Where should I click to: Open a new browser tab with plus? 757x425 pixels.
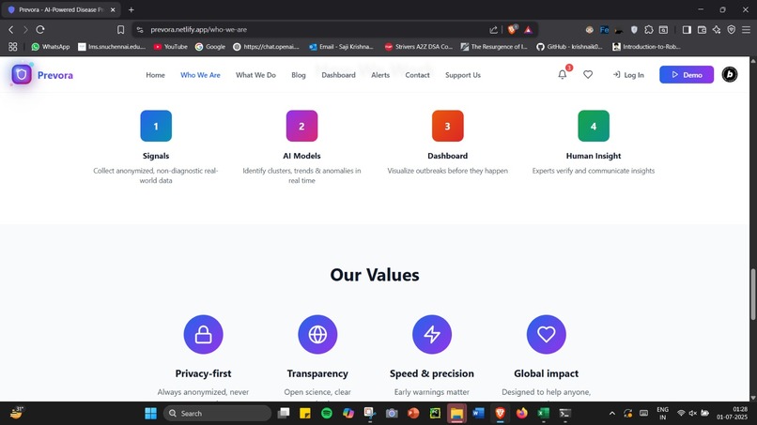[x=131, y=9]
